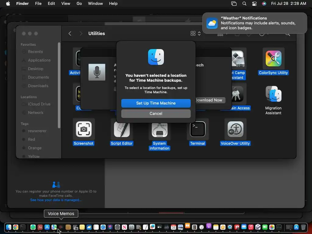This screenshot has height=234, width=312.
Task: Open Books from the Dock
Action: 187,226
